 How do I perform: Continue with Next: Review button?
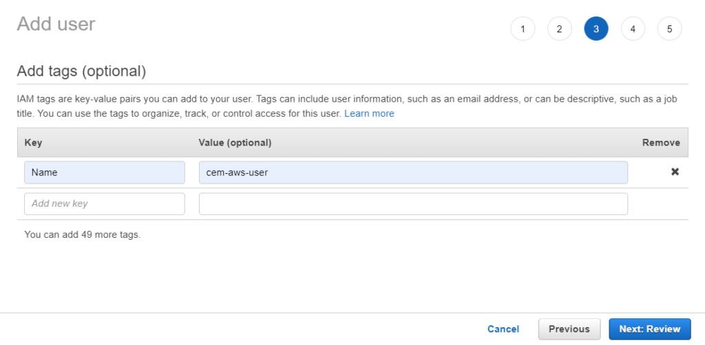[650, 329]
